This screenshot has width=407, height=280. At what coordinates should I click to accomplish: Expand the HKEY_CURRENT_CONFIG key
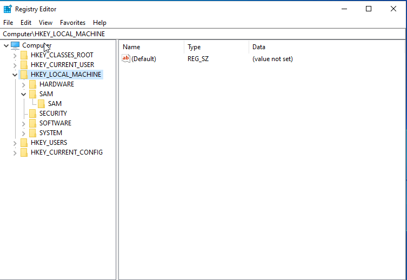(15, 153)
